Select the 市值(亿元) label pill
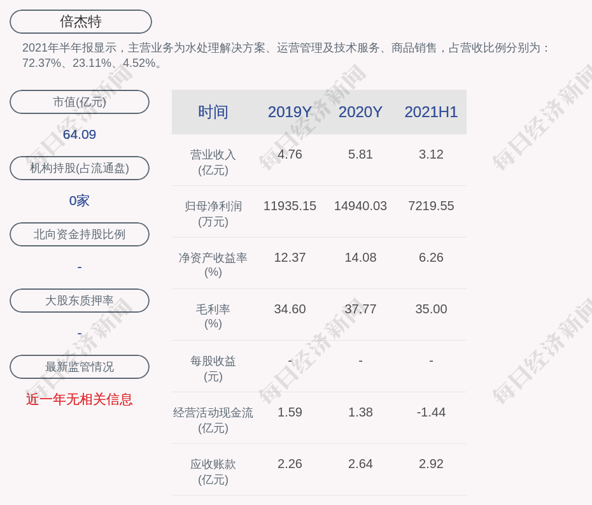592x505 pixels. (x=80, y=102)
